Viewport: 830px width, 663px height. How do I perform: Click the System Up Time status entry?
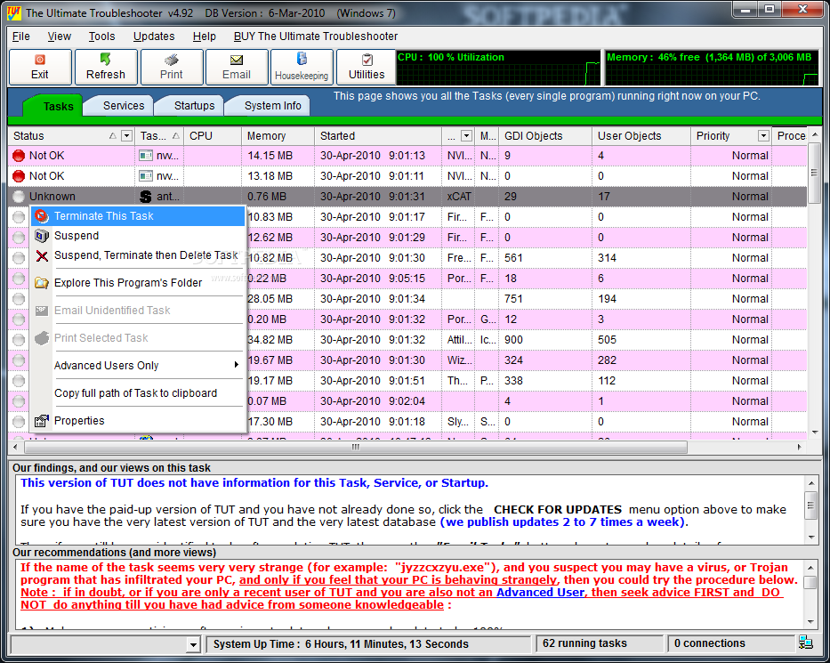pyautogui.click(x=368, y=644)
